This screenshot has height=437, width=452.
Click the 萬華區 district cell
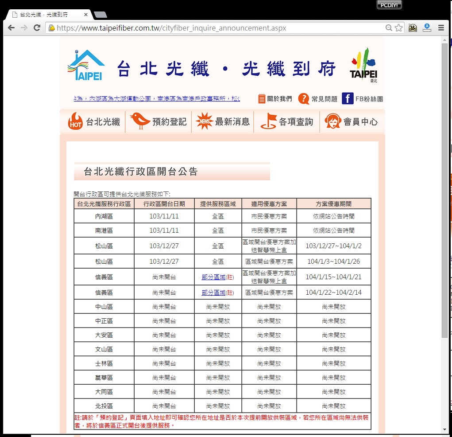click(104, 378)
